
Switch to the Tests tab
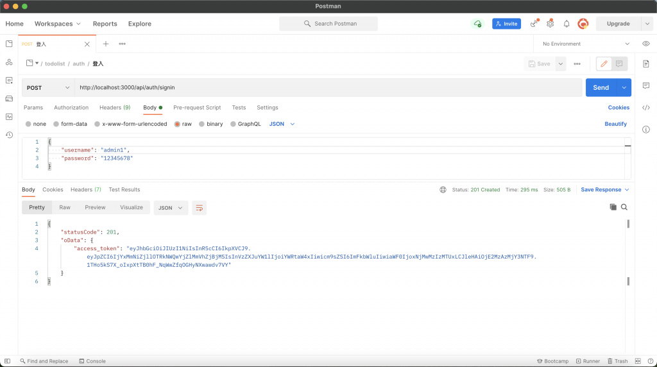239,108
